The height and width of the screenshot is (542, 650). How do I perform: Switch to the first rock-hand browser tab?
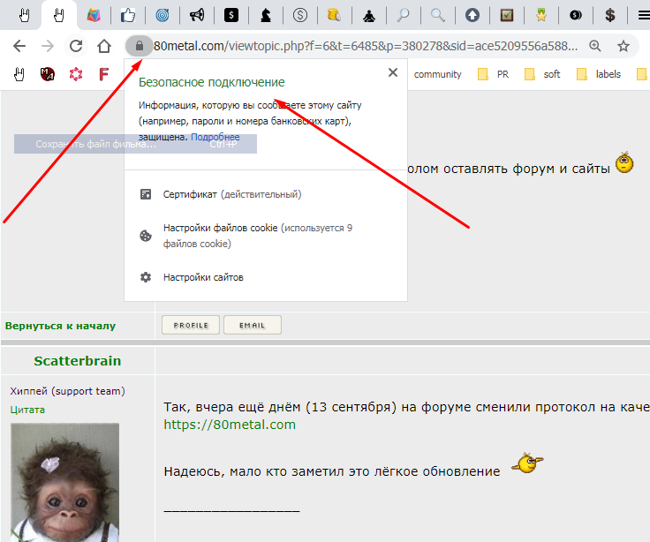[x=25, y=15]
